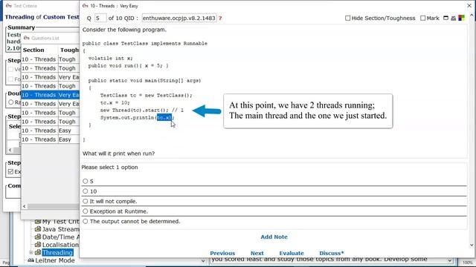
Task: Uncheck the checked Step checkbox in Test Criteria window
Action: pyautogui.click(x=11, y=171)
